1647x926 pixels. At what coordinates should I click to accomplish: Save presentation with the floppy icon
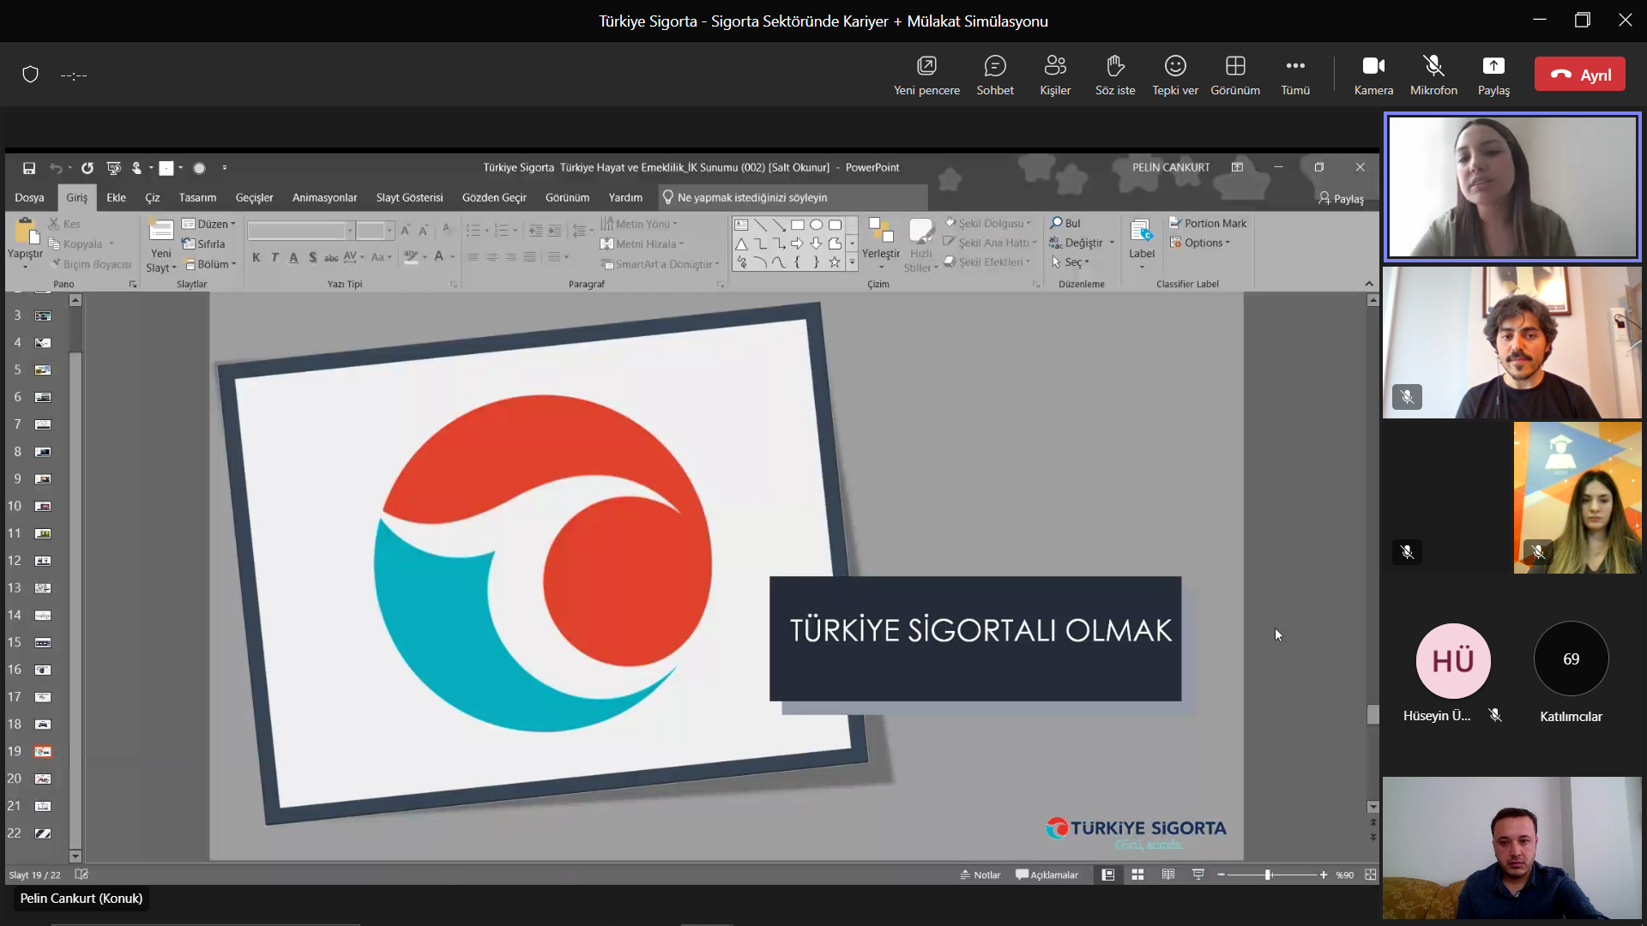coord(29,168)
